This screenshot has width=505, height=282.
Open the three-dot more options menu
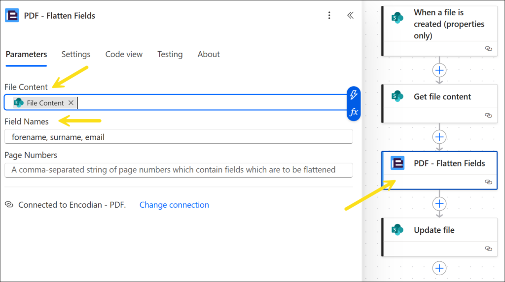click(x=329, y=15)
